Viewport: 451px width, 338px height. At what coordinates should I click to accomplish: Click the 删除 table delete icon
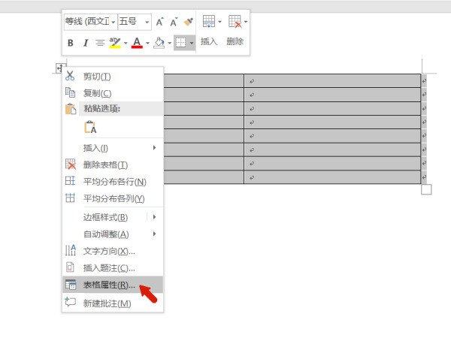235,22
